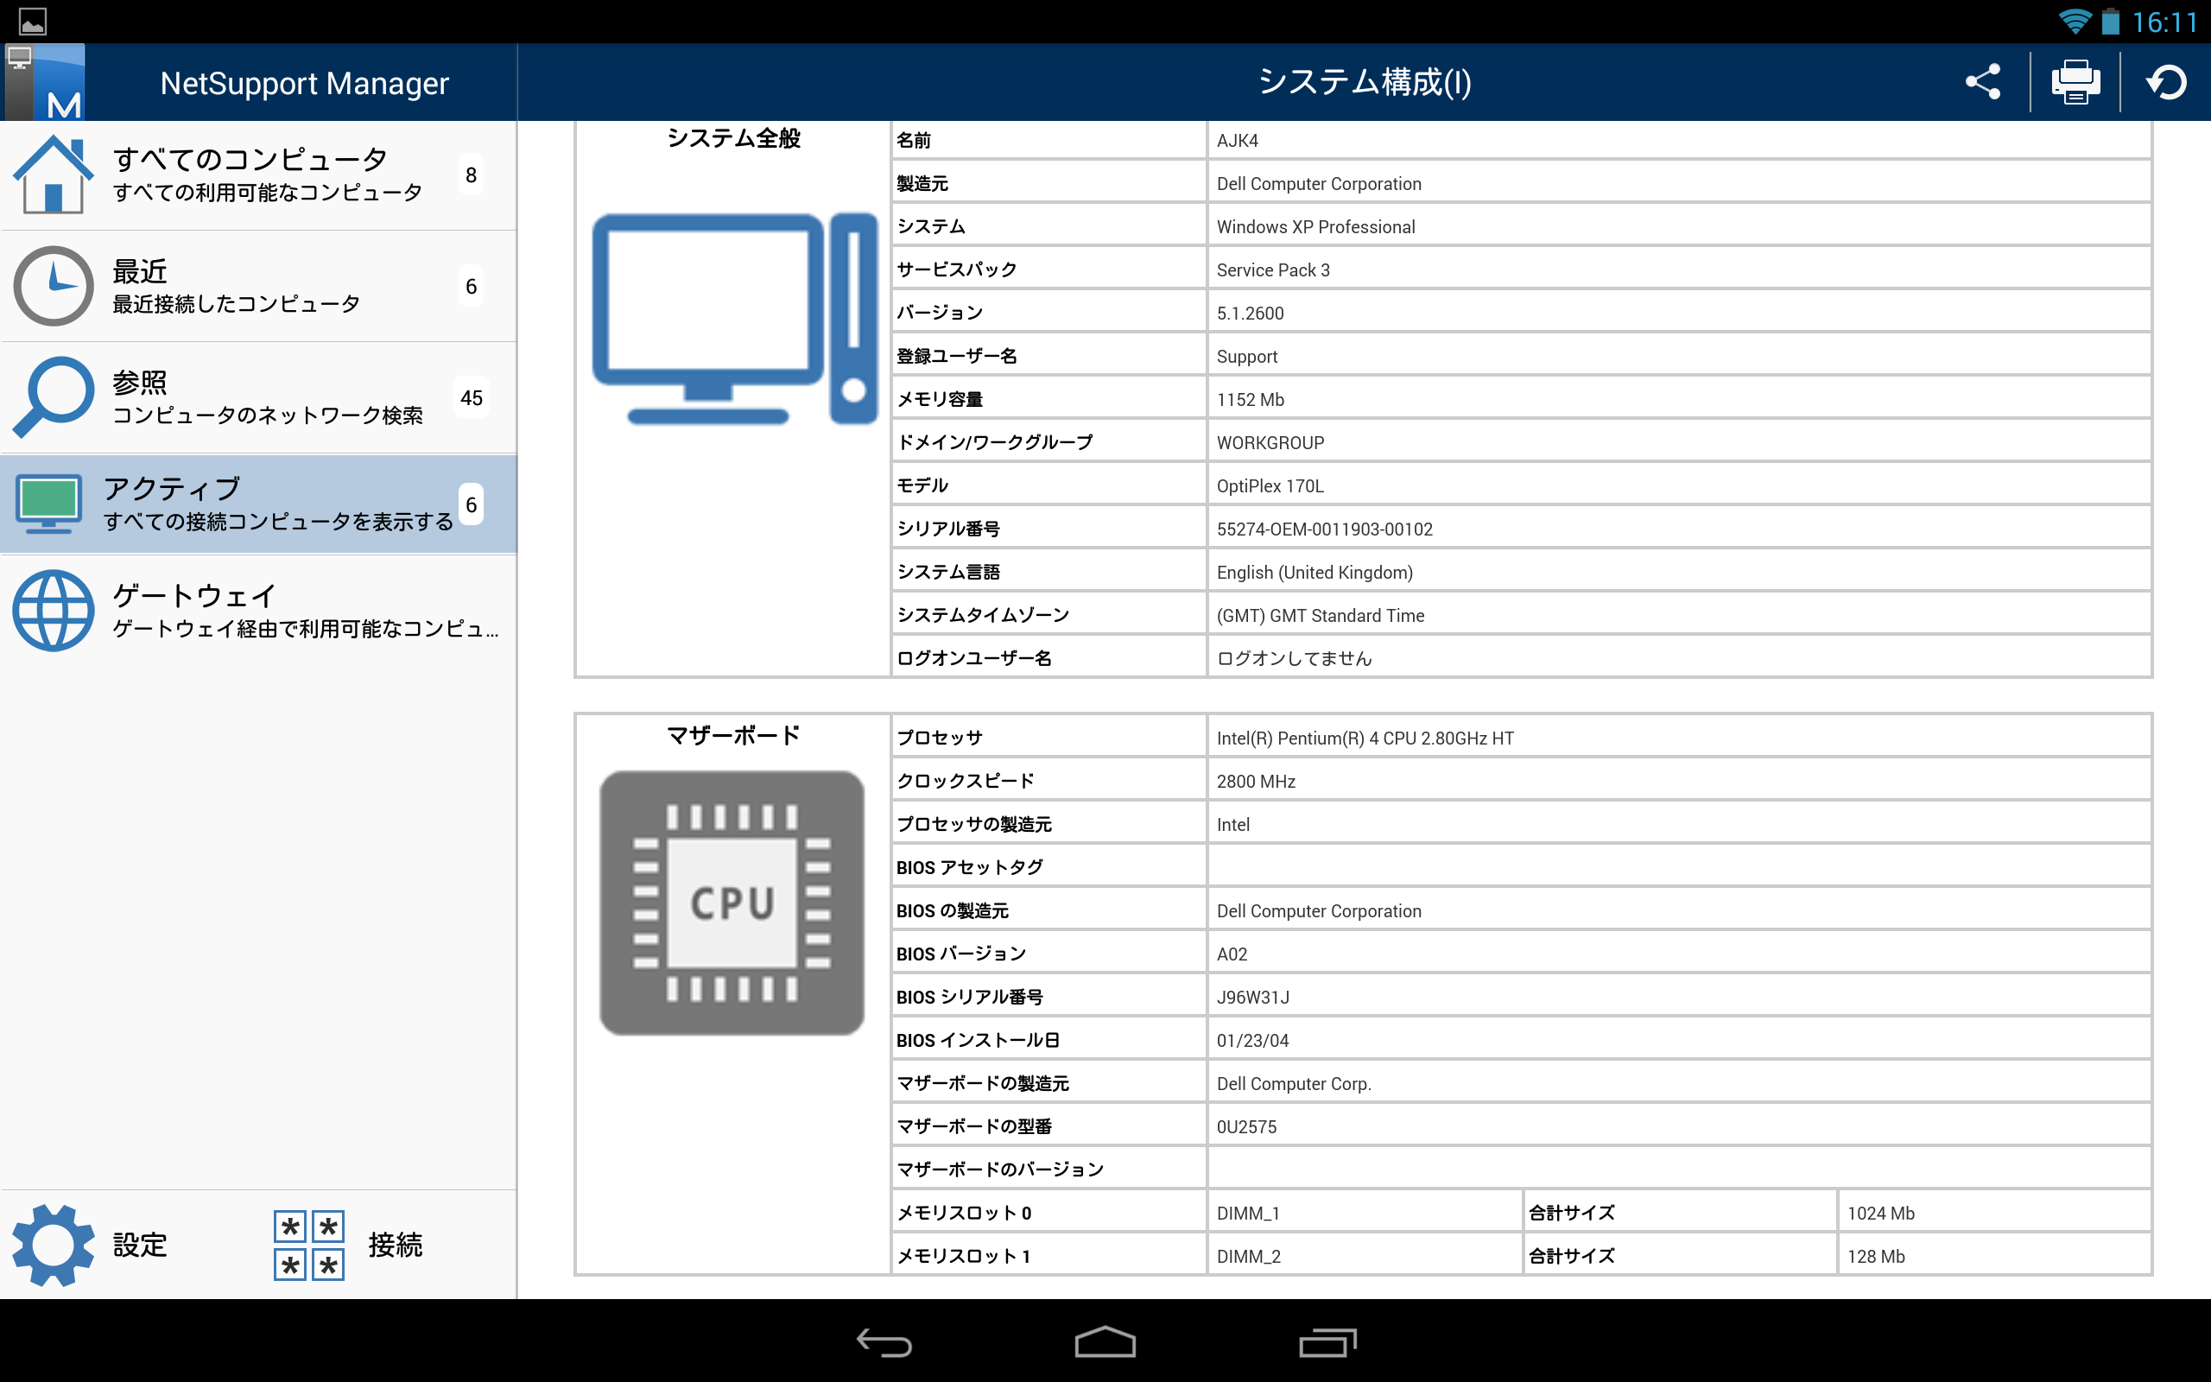Open すべてのコンピュータ list
This screenshot has height=1382, width=2211.
coord(258,174)
